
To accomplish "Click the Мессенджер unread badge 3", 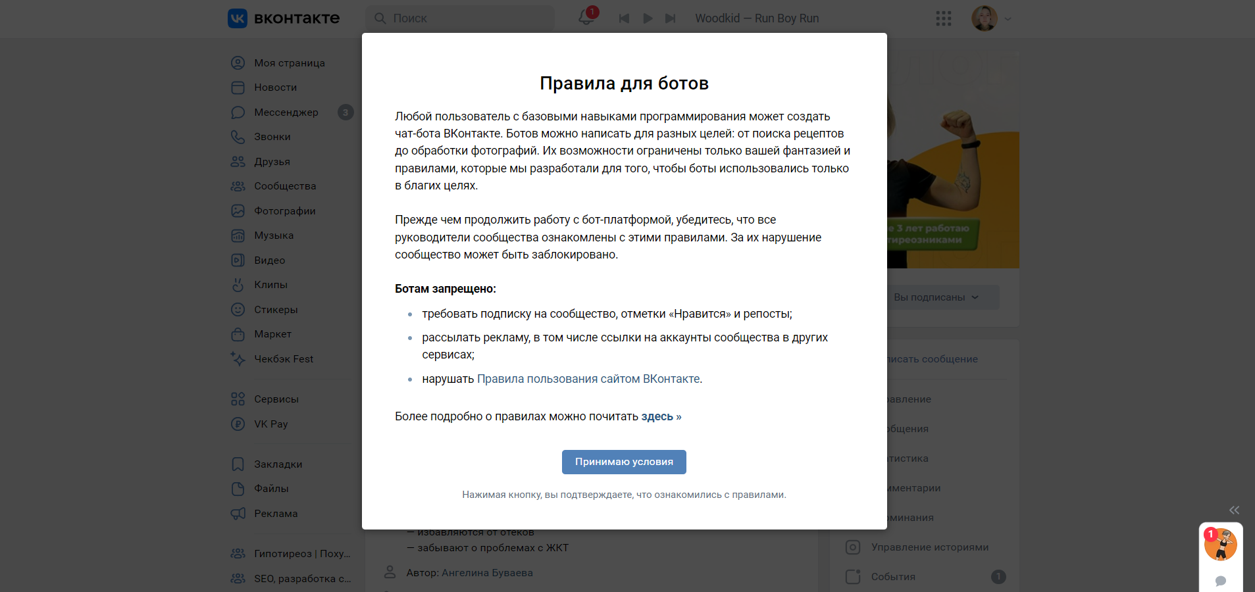I will (346, 112).
